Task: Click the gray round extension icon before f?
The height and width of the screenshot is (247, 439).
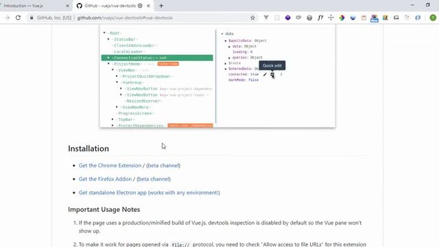Action: (x=309, y=18)
